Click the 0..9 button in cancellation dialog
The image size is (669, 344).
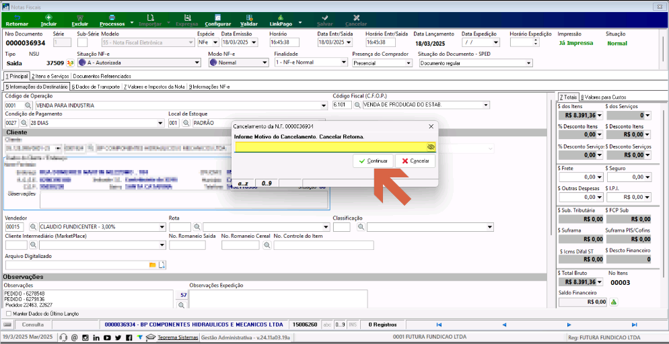coord(267,183)
